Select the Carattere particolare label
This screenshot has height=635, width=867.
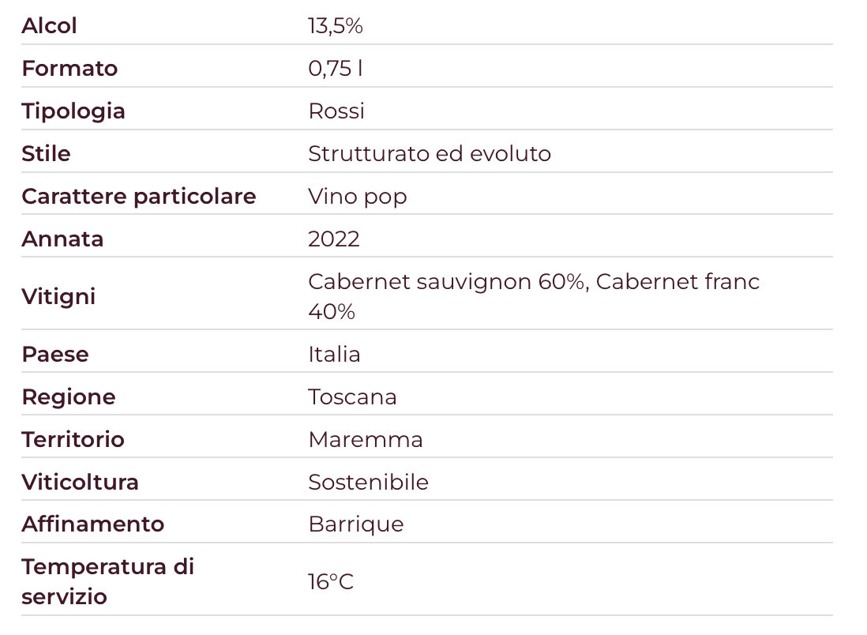[x=138, y=196]
